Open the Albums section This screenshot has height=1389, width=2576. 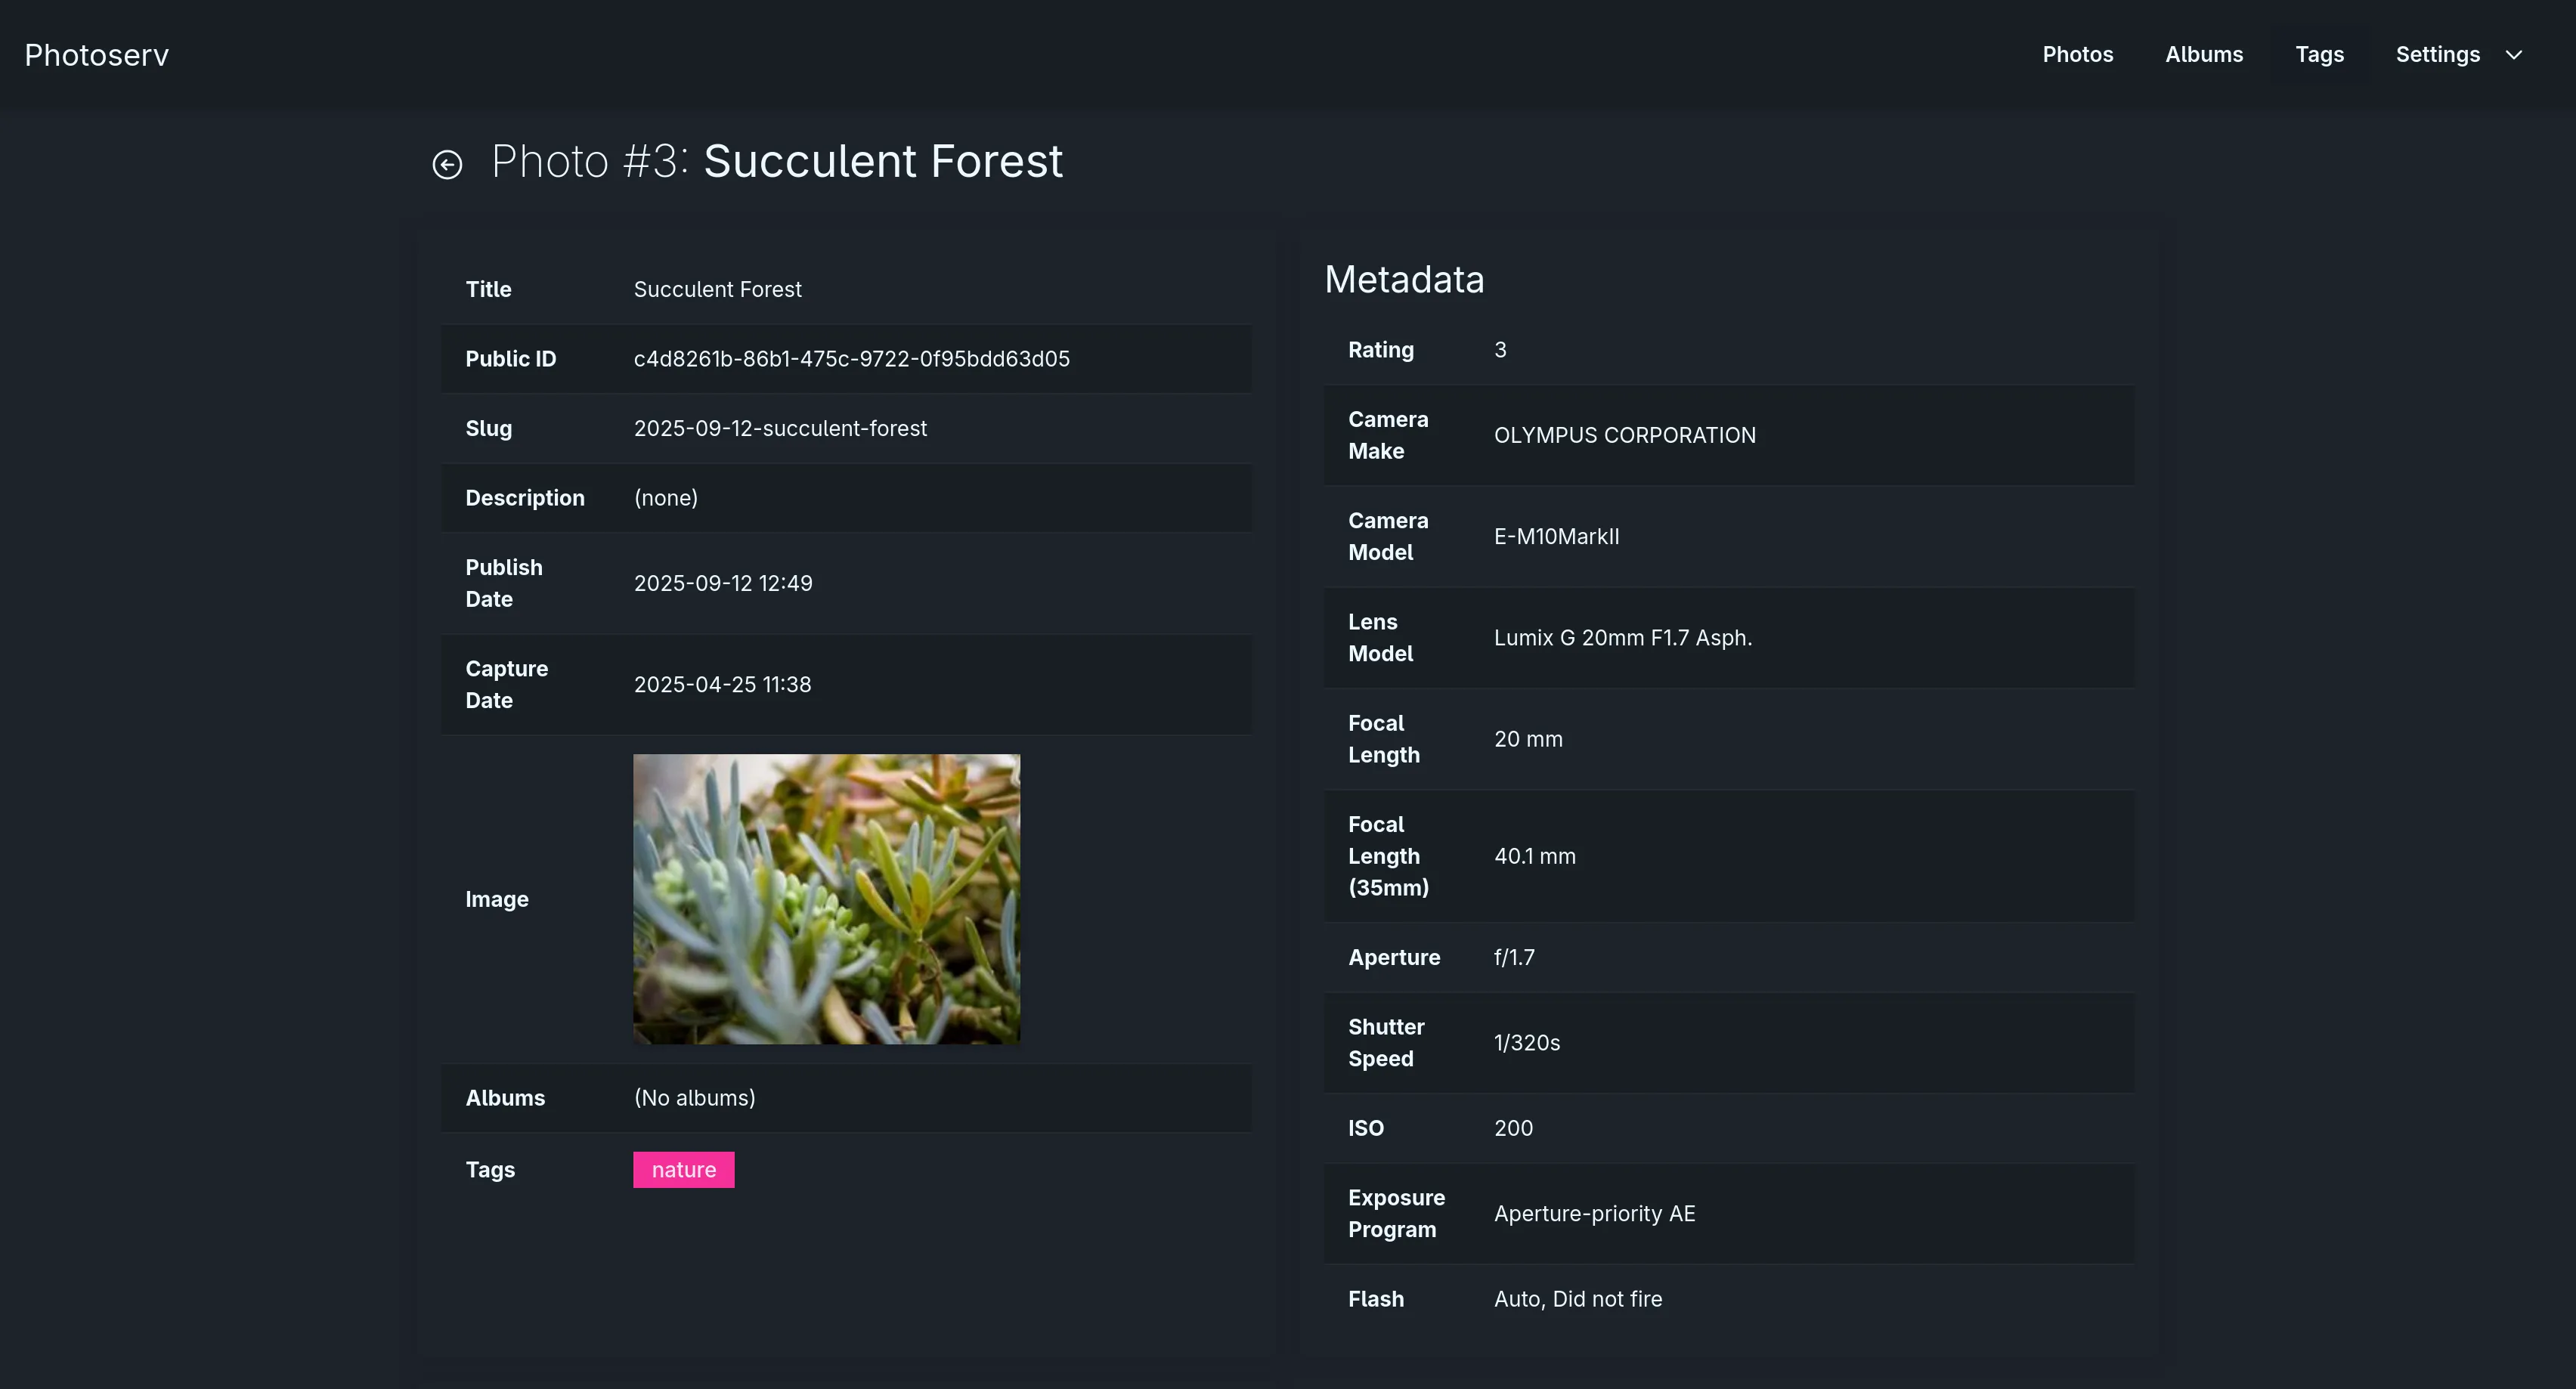(x=2204, y=55)
